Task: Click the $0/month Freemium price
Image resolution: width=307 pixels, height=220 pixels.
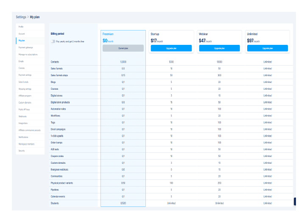Action: (108, 41)
